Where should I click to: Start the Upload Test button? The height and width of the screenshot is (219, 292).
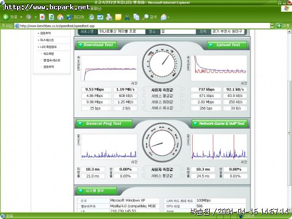[x=227, y=45]
